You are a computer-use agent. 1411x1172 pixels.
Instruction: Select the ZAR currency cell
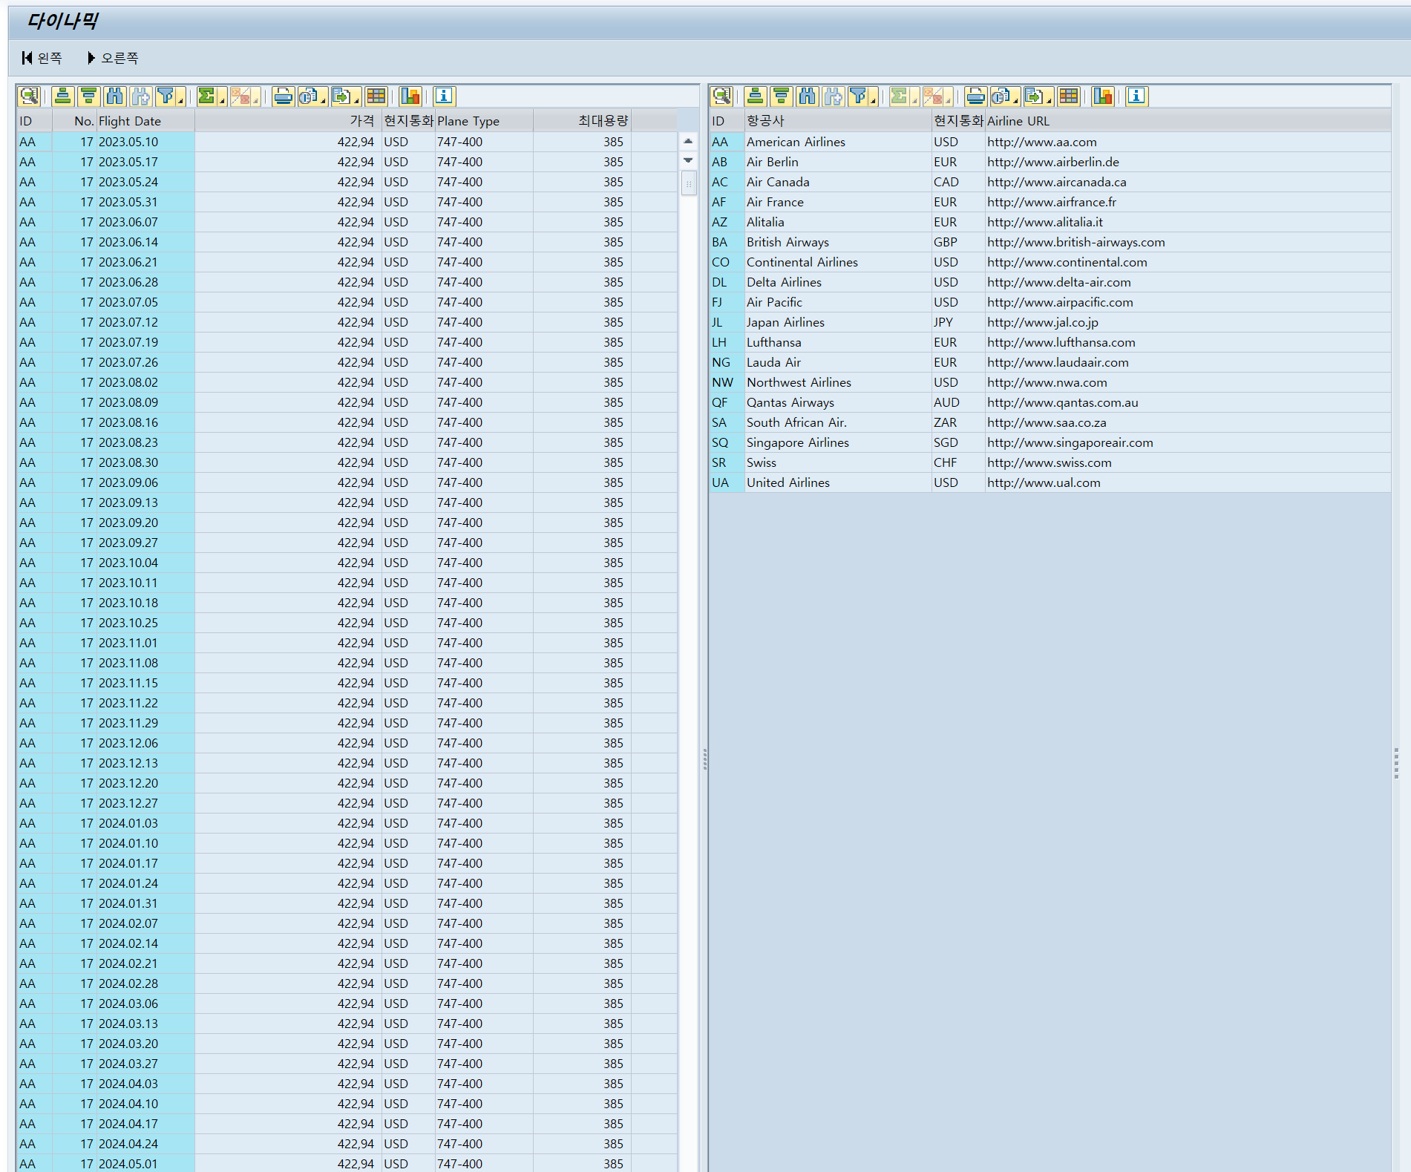pyautogui.click(x=958, y=422)
